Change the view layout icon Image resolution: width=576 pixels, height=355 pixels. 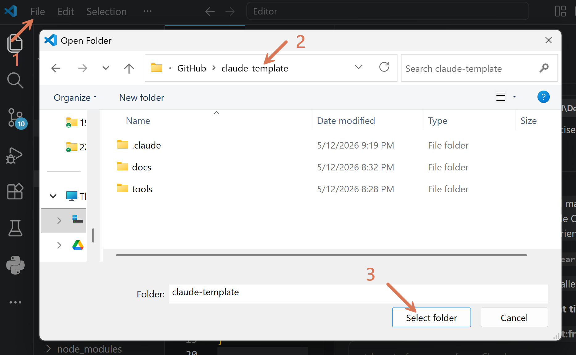coord(501,97)
